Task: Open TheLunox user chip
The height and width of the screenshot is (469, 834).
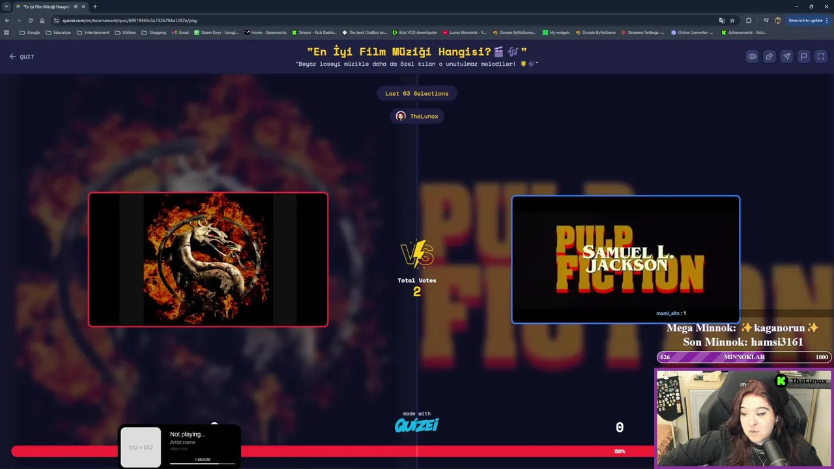Action: pyautogui.click(x=417, y=116)
